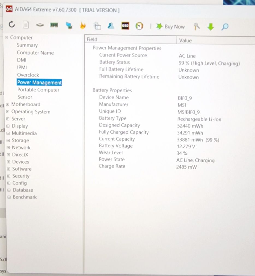Click the green download arrow icon
255x276 pixels.
point(210,27)
